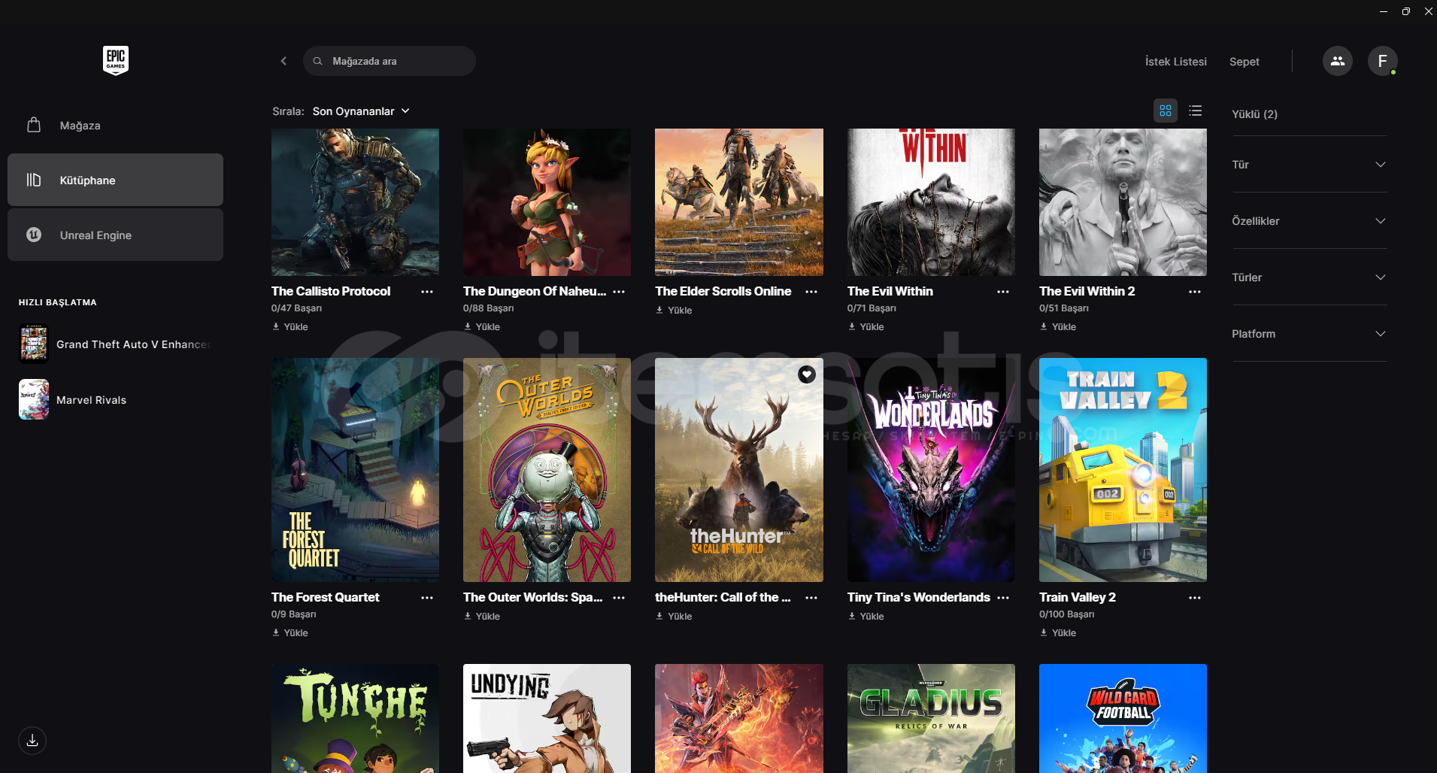Open the Tunche game cover
This screenshot has height=773, width=1437.
point(355,718)
